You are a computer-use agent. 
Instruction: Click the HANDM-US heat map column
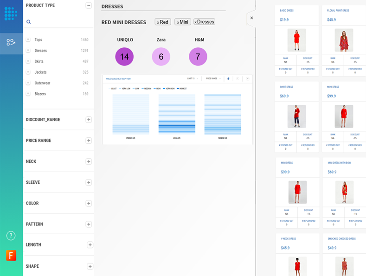223,114
